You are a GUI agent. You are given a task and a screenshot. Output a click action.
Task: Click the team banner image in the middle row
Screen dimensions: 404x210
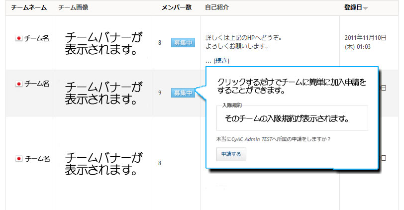[x=103, y=93]
